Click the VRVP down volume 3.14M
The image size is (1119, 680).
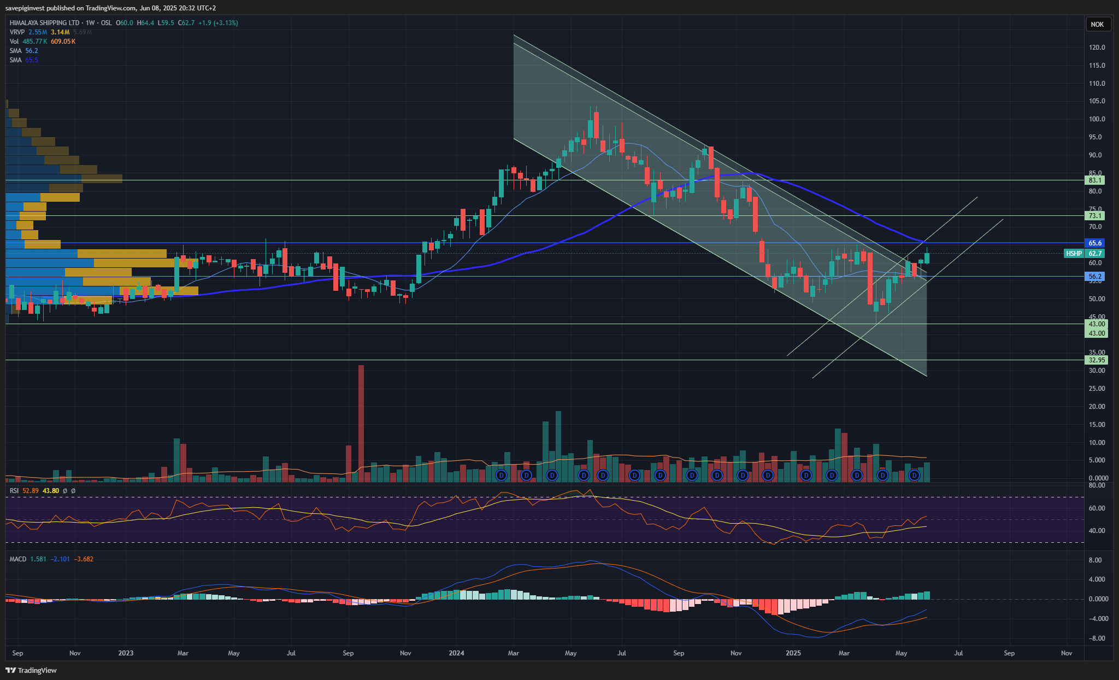(60, 32)
